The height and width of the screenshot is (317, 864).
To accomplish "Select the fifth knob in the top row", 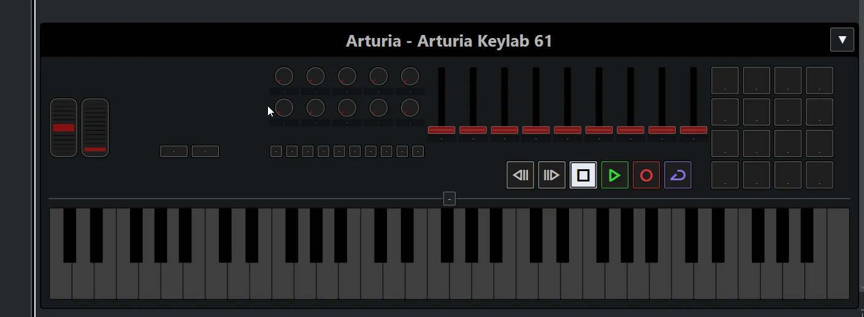I will 410,77.
